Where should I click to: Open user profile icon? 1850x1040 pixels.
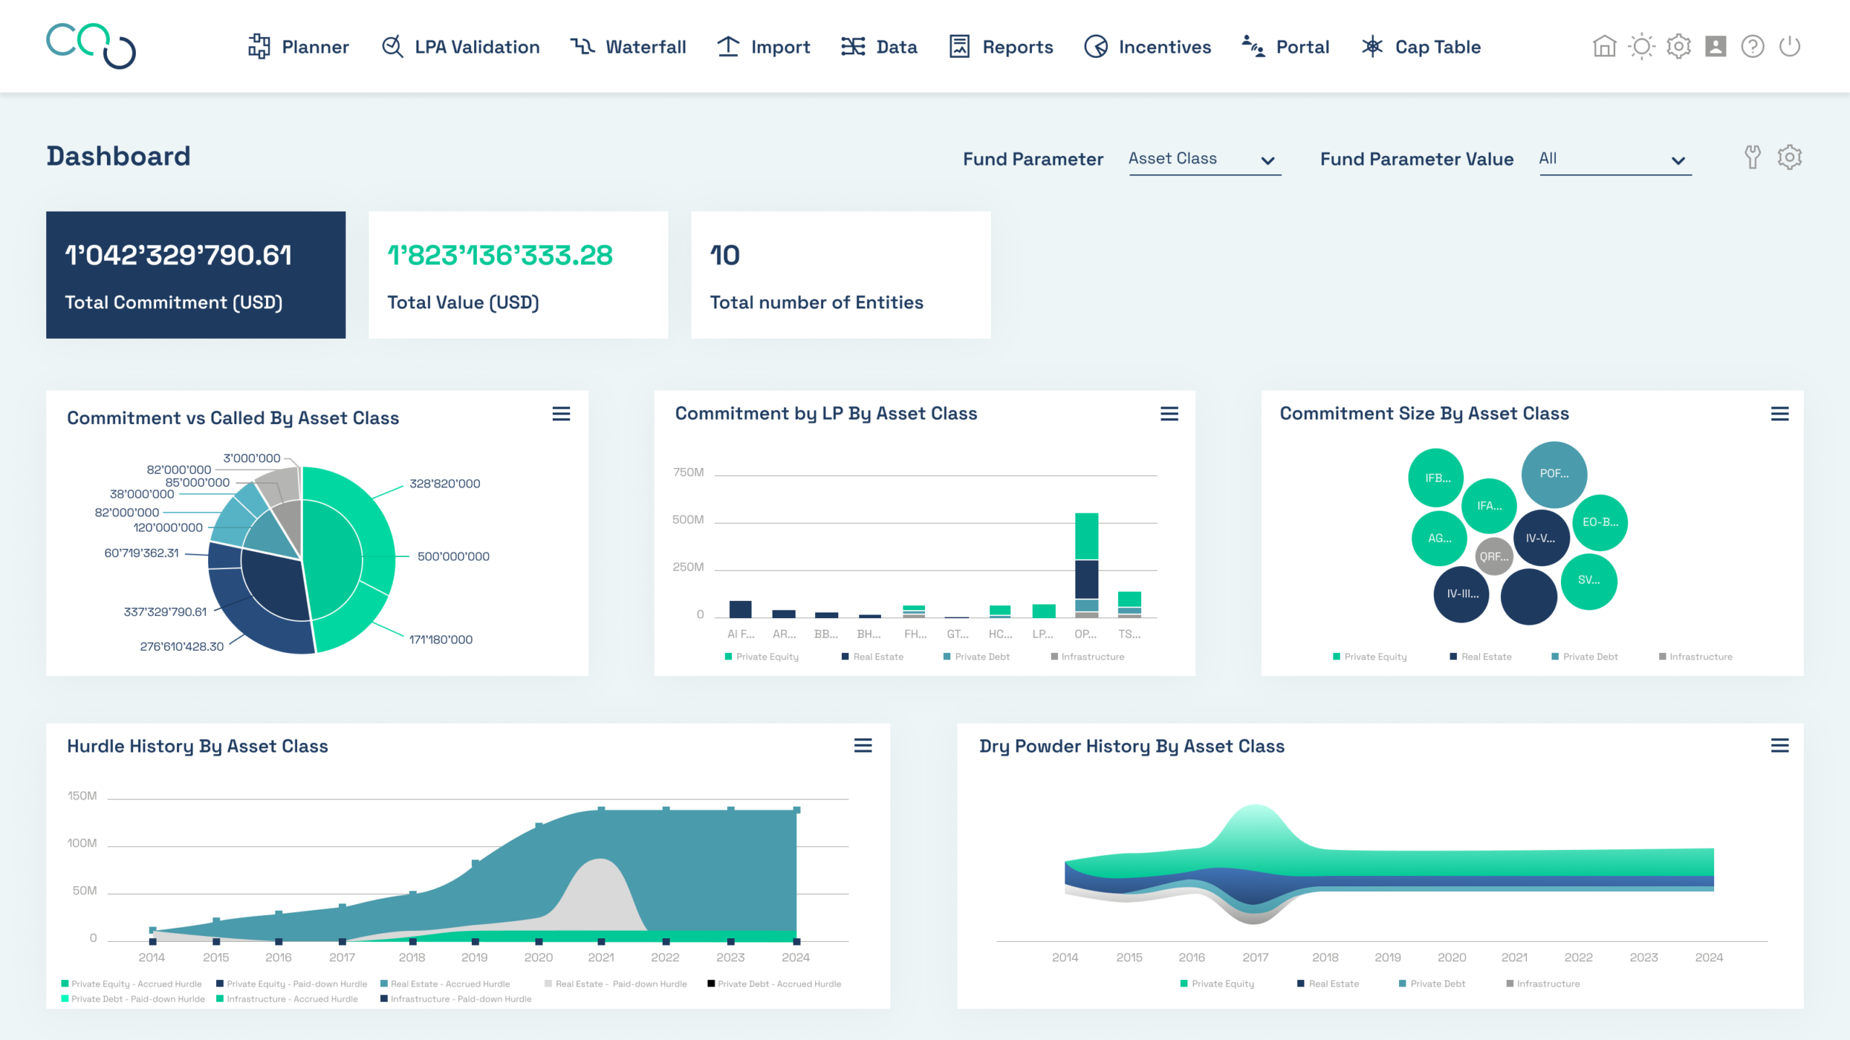click(1716, 47)
